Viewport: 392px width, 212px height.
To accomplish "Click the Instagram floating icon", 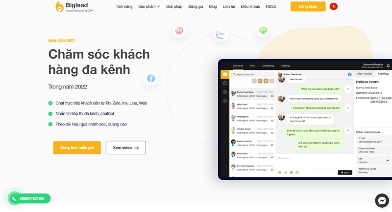I will (x=179, y=31).
